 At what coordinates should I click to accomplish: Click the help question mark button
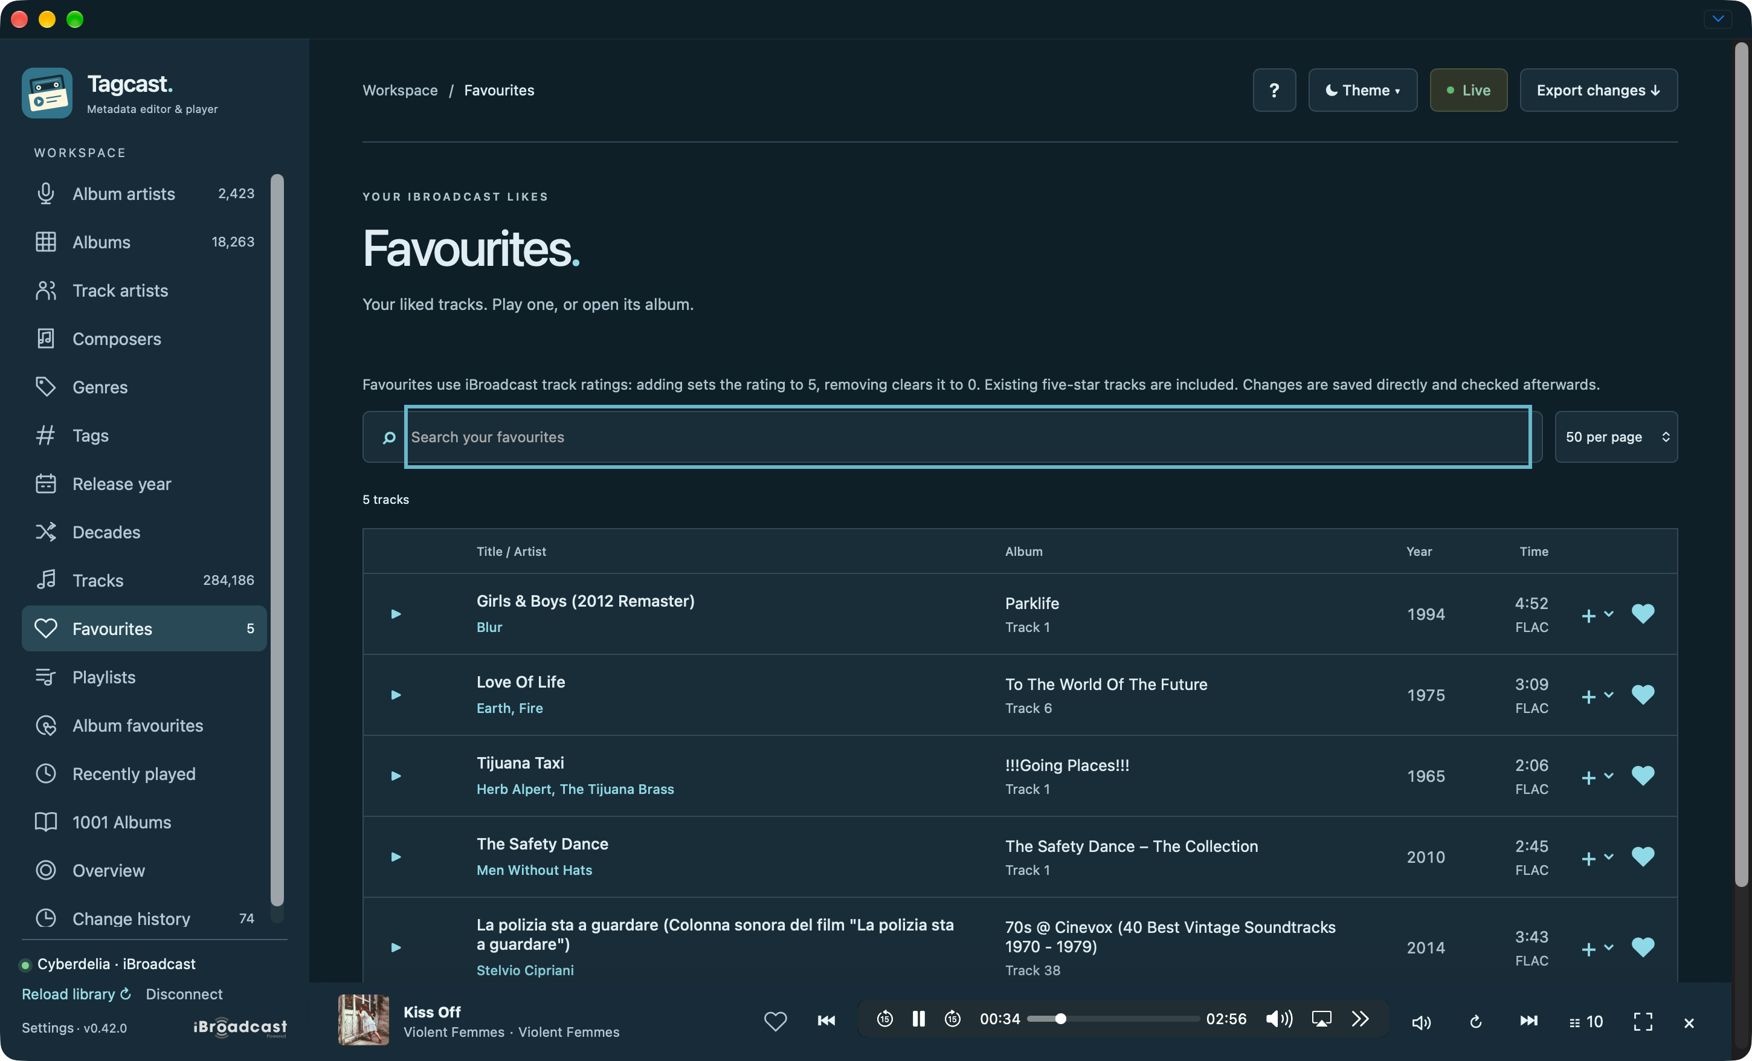tap(1274, 90)
